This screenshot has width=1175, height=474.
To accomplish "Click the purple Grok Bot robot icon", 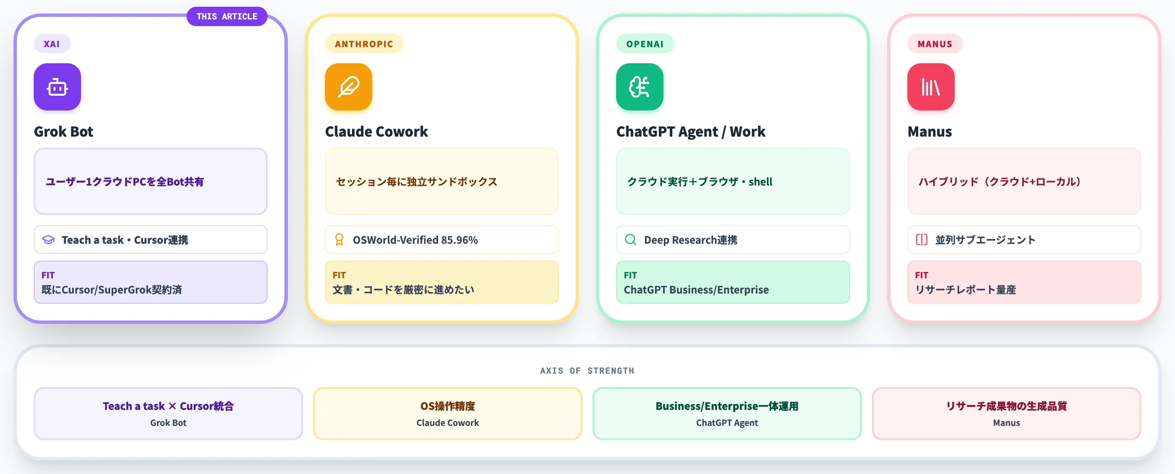I will click(x=57, y=86).
